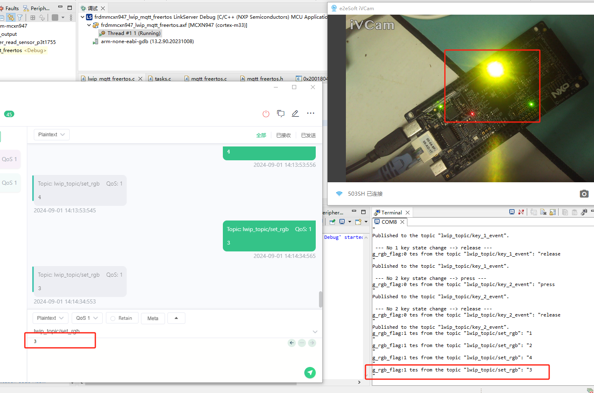The width and height of the screenshot is (594, 393).
Task: Click the Terminal paste icon
Action: tap(574, 212)
